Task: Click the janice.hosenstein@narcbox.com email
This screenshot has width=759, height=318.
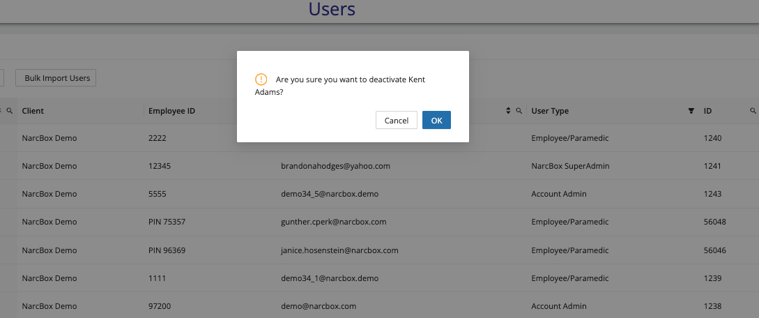Action: point(339,250)
